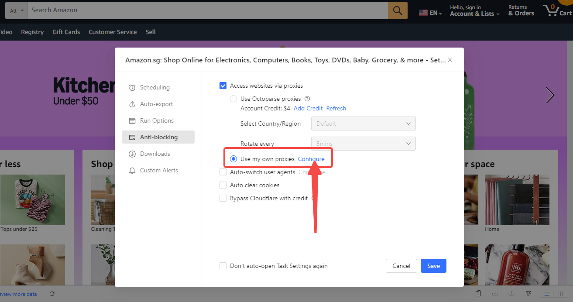Image resolution: width=573 pixels, height=302 pixels.
Task: Select the Use Octoparse proxies radio button
Action: pos(233,99)
